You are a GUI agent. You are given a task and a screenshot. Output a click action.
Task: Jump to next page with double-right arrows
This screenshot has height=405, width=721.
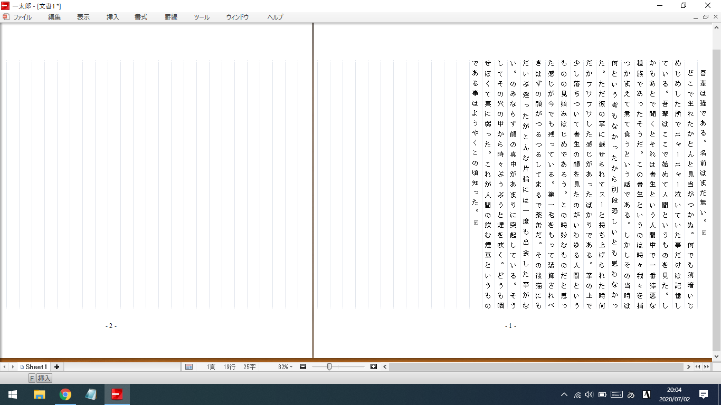click(707, 367)
